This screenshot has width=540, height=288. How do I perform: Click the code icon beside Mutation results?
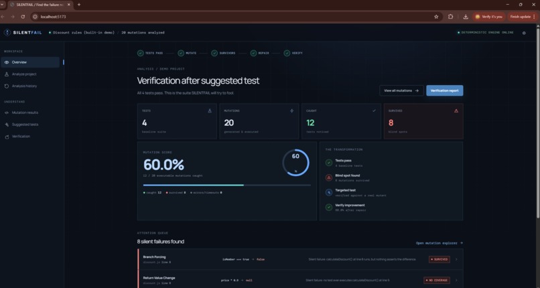coord(7,113)
